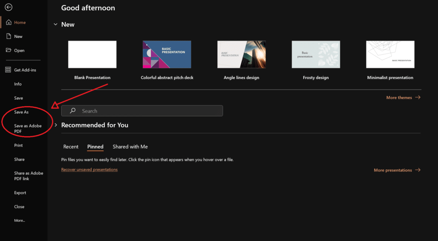Expand the Recommended for You section
The height and width of the screenshot is (241, 438).
56,125
